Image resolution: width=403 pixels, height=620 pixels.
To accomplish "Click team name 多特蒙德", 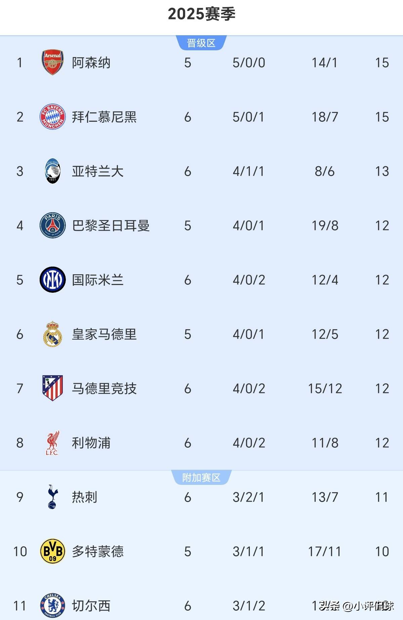I will 98,552.
